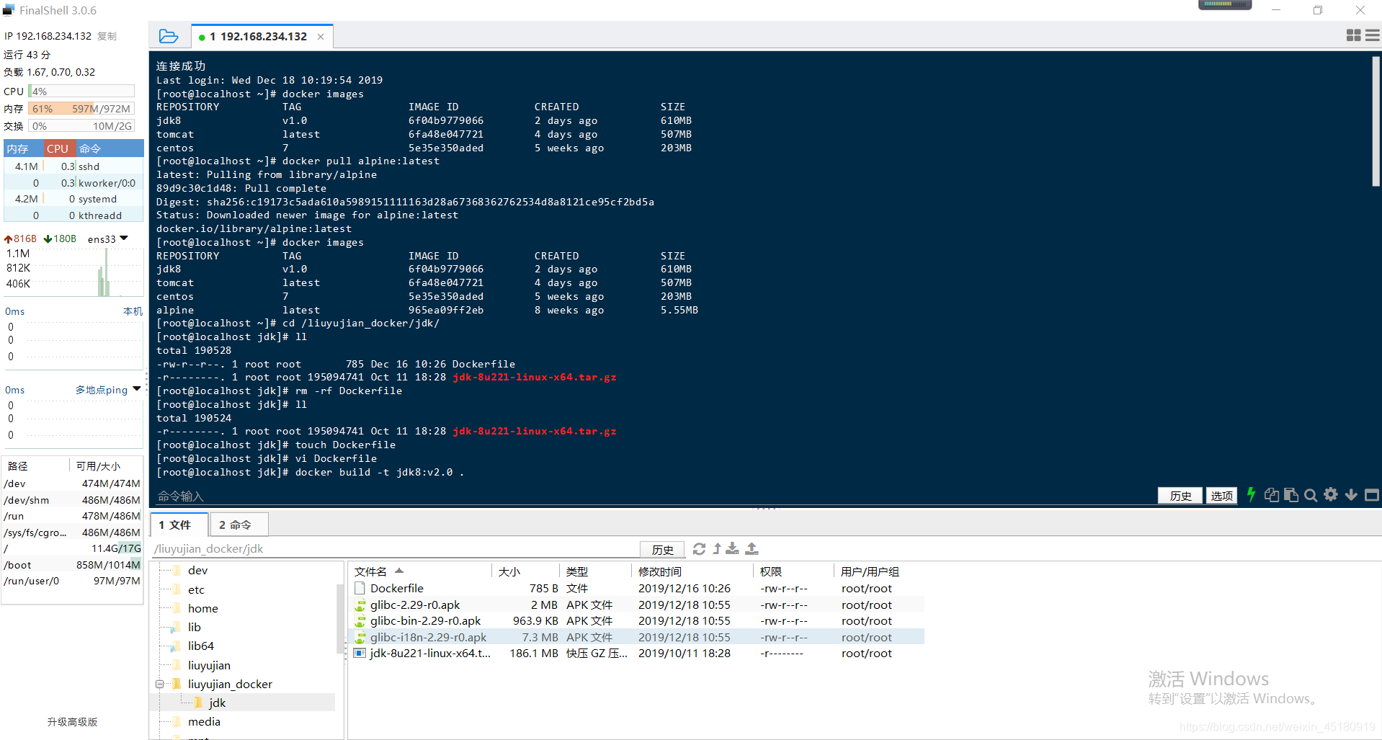The height and width of the screenshot is (740, 1382).
Task: Close the 192.168.234.132 session tab
Action: pos(321,37)
